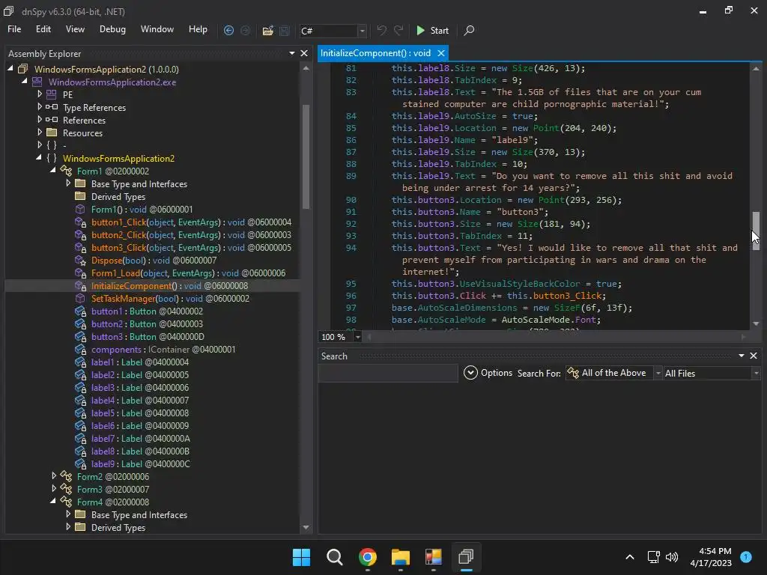
Task: Close the Assembly Explorer panel
Action: pyautogui.click(x=304, y=53)
